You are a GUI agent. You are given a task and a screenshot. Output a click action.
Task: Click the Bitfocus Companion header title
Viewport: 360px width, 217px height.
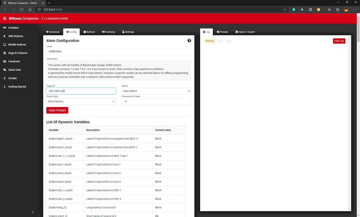(x=24, y=18)
